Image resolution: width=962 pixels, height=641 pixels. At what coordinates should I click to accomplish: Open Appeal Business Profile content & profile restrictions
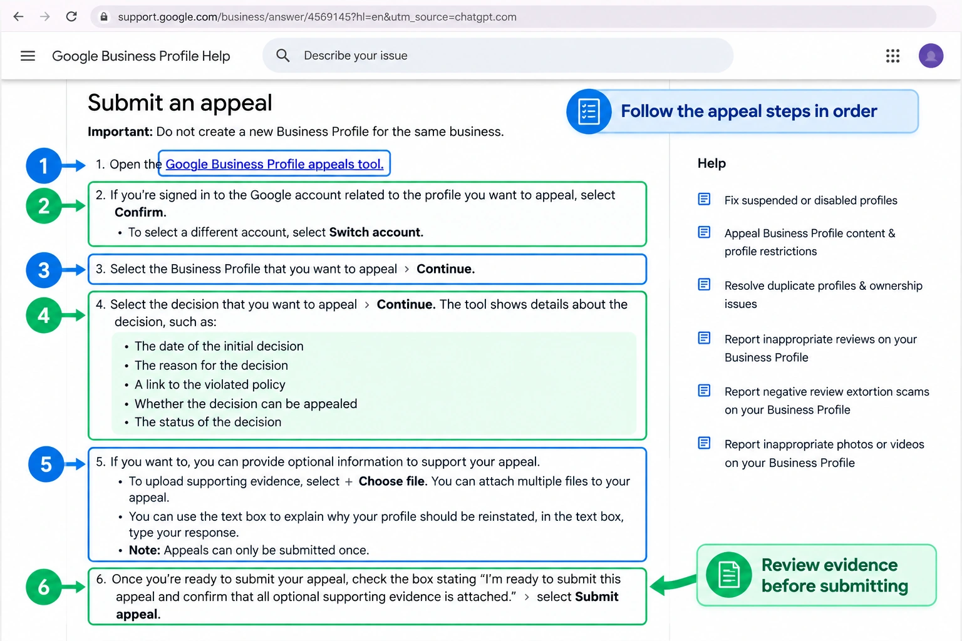click(810, 242)
